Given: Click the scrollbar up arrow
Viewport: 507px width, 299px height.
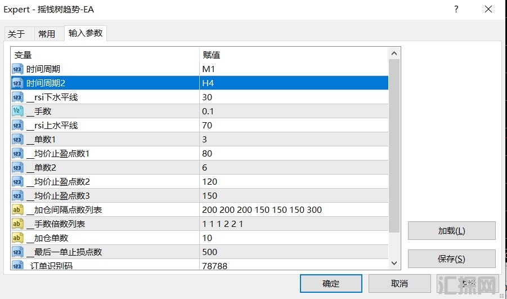Looking at the screenshot, I should point(394,53).
